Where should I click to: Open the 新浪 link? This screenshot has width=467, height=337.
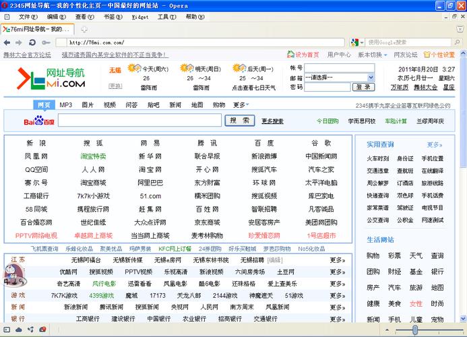[36, 143]
